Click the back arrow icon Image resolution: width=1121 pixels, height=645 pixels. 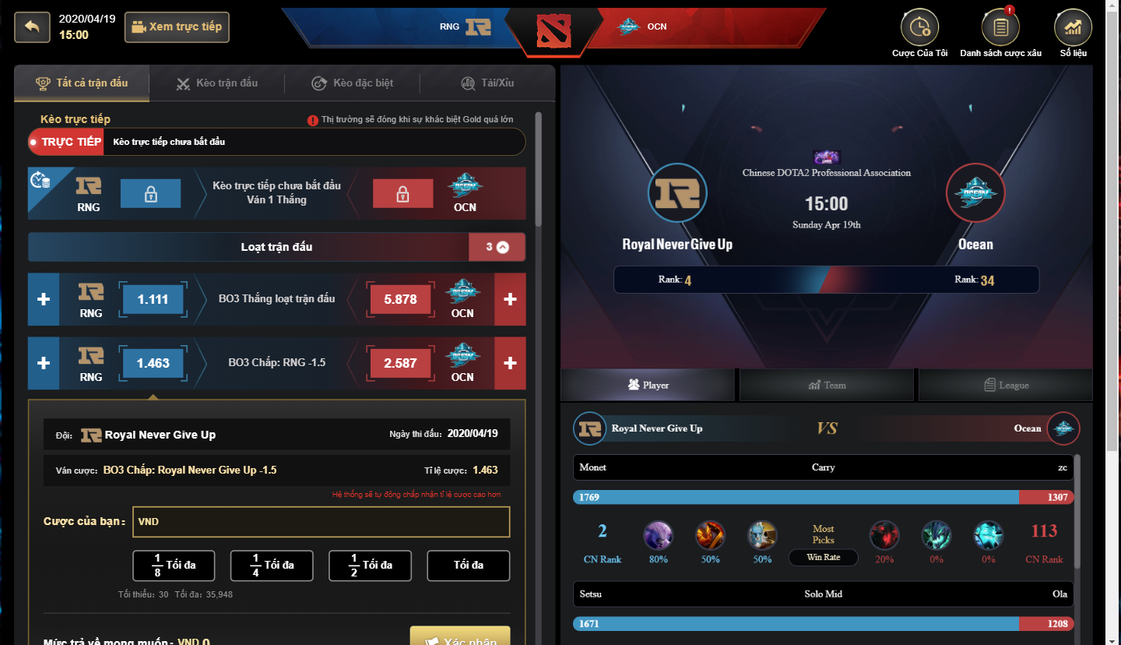click(32, 26)
